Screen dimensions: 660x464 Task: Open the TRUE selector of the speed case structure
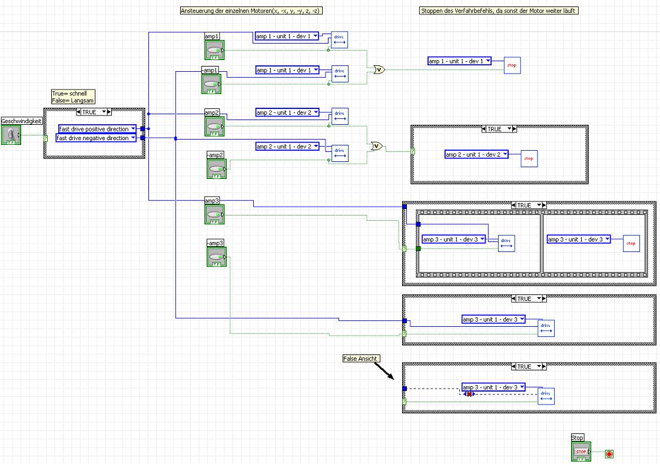point(94,112)
